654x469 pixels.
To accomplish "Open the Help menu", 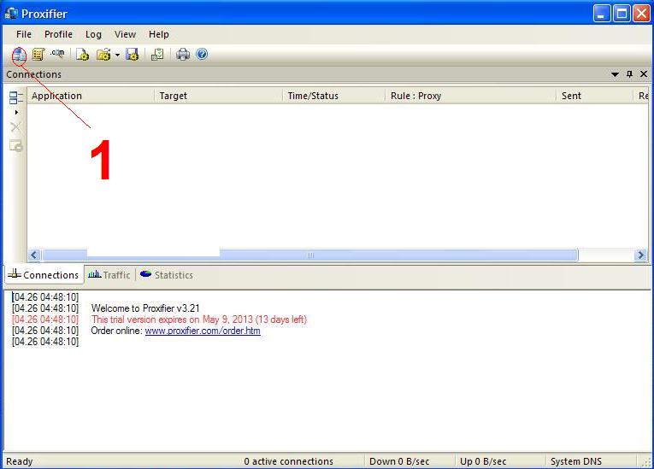I will click(159, 34).
